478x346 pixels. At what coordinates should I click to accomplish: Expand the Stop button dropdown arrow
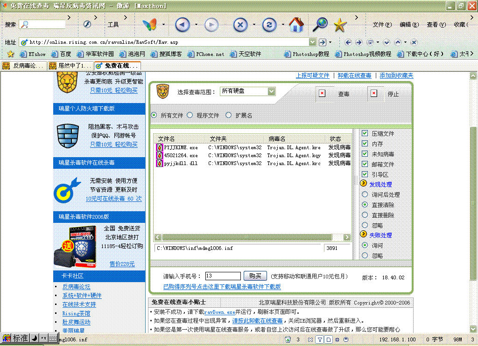(x=254, y=25)
